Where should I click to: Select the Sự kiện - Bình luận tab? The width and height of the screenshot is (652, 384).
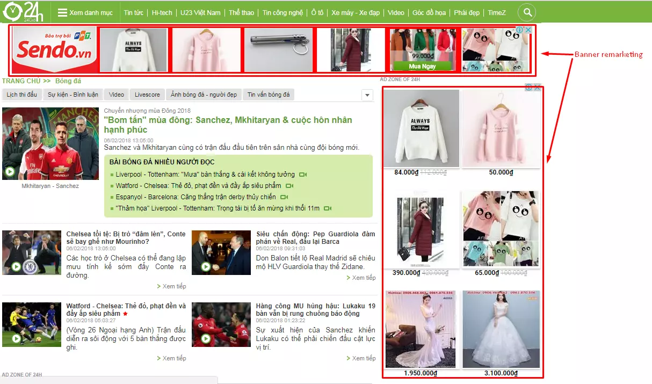[73, 95]
